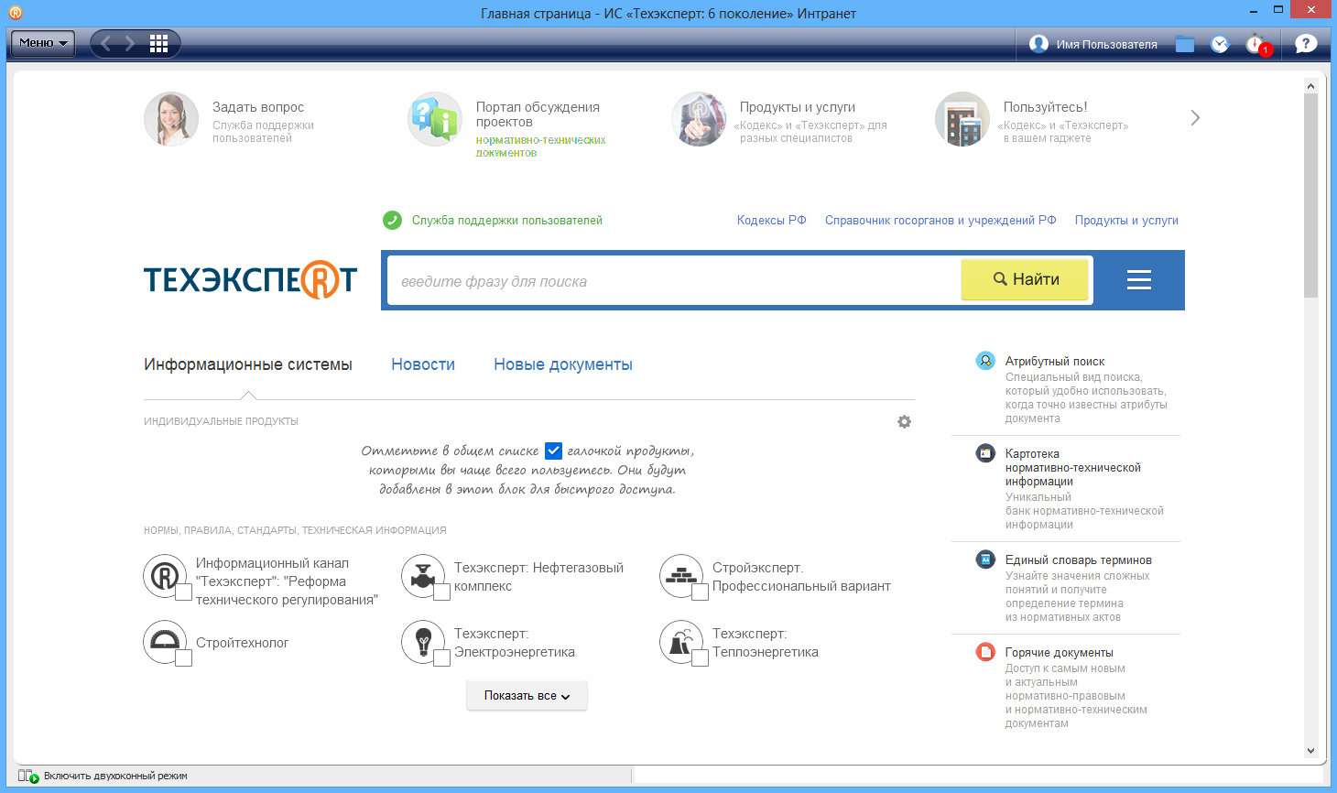Open Стройтехнолог product name link
This screenshot has height=793, width=1337.
[243, 643]
